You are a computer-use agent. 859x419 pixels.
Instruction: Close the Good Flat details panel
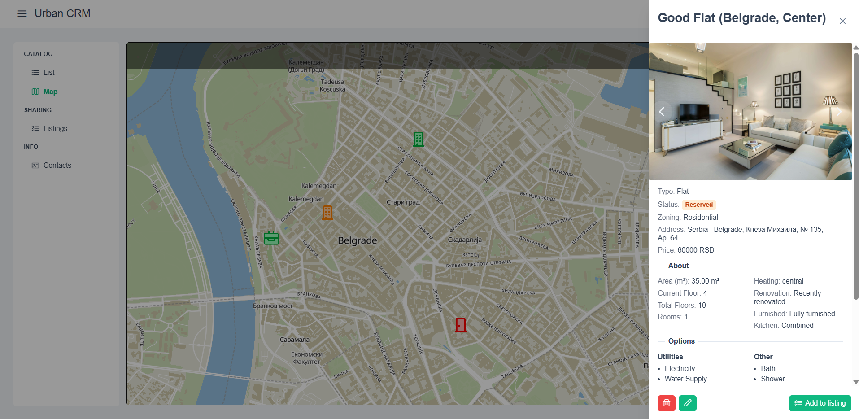click(842, 21)
